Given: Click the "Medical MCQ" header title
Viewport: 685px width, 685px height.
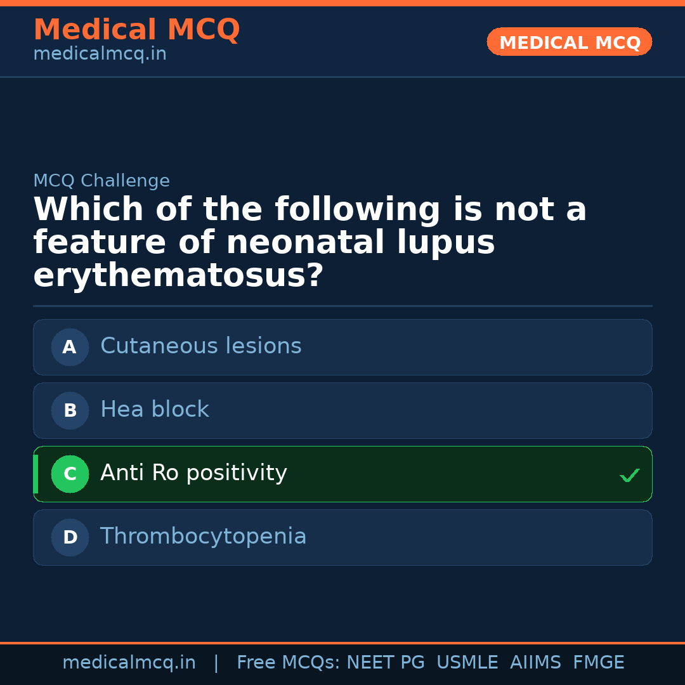Looking at the screenshot, I should (136, 30).
